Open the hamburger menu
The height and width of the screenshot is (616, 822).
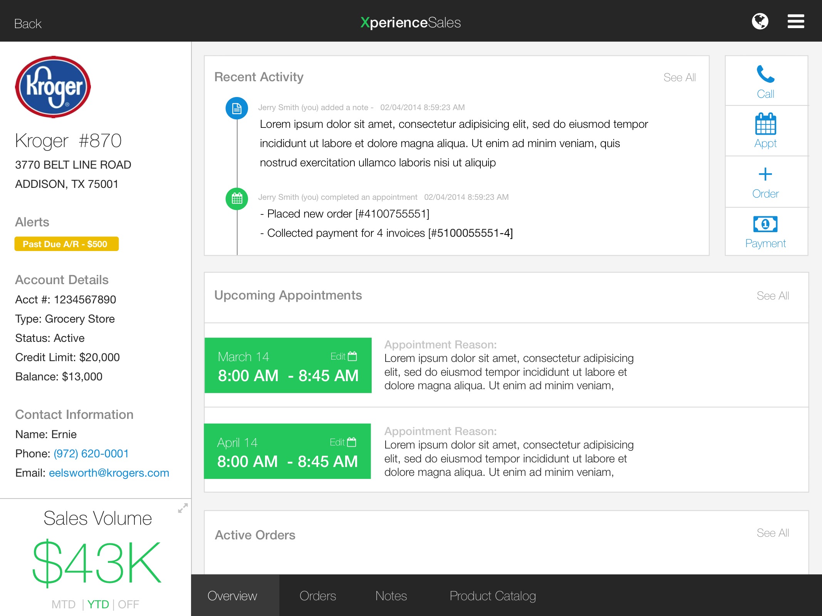796,22
